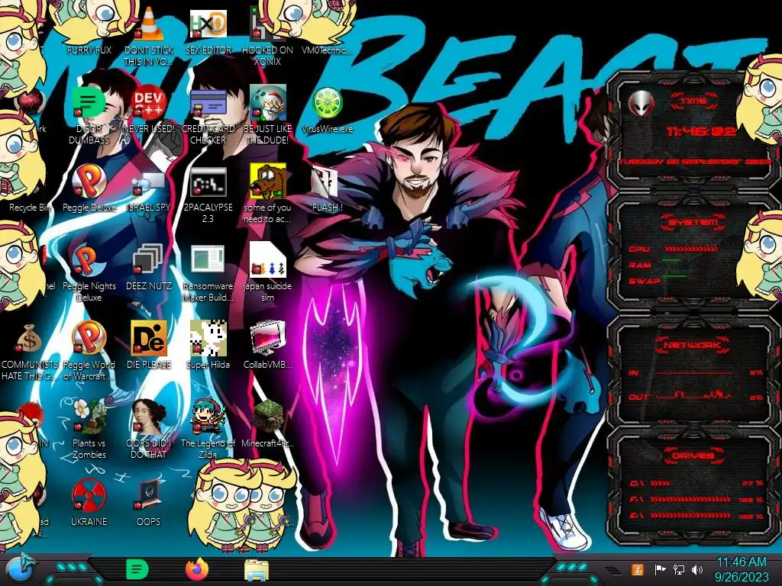Viewport: 782px width, 586px height.
Task: Open green chat app in taskbar
Action: point(137,569)
